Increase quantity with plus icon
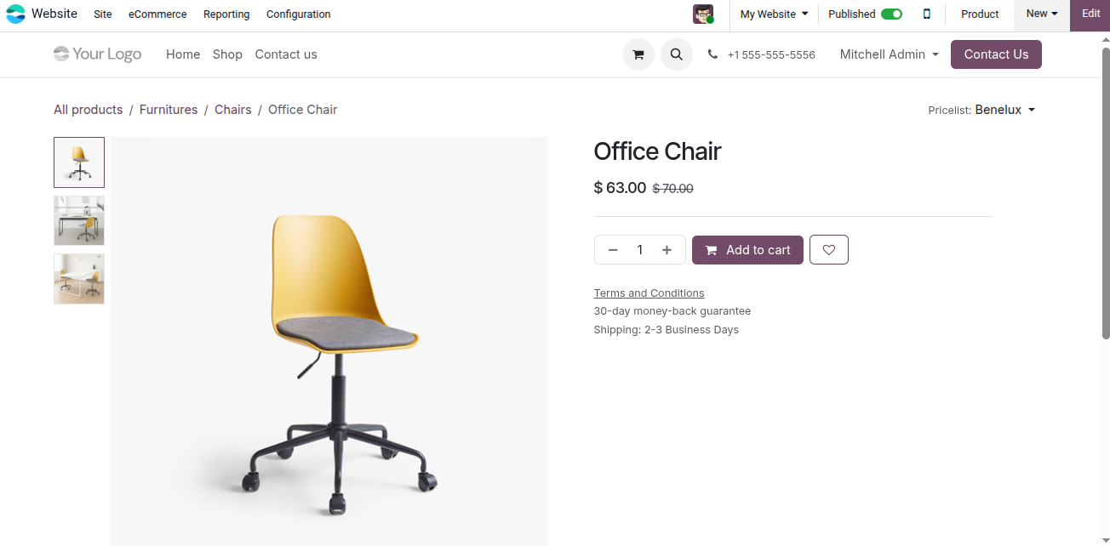 click(x=667, y=250)
